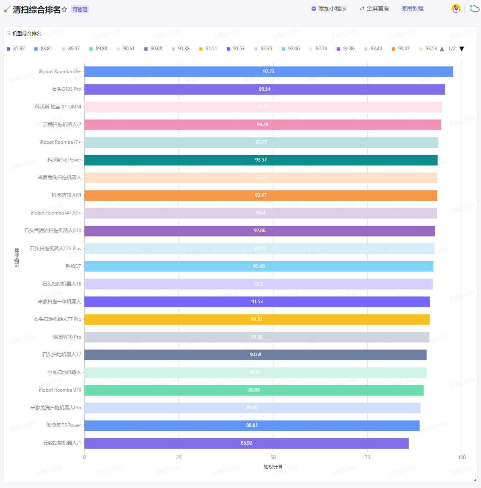
Task: Go to previous legend page with up arrow
Action: (442, 49)
